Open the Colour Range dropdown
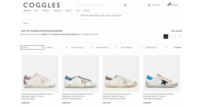Image resolution: width=201 pixels, height=107 pixels. pyautogui.click(x=131, y=48)
